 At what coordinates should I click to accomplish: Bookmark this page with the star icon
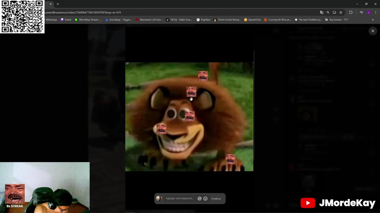pos(341,12)
